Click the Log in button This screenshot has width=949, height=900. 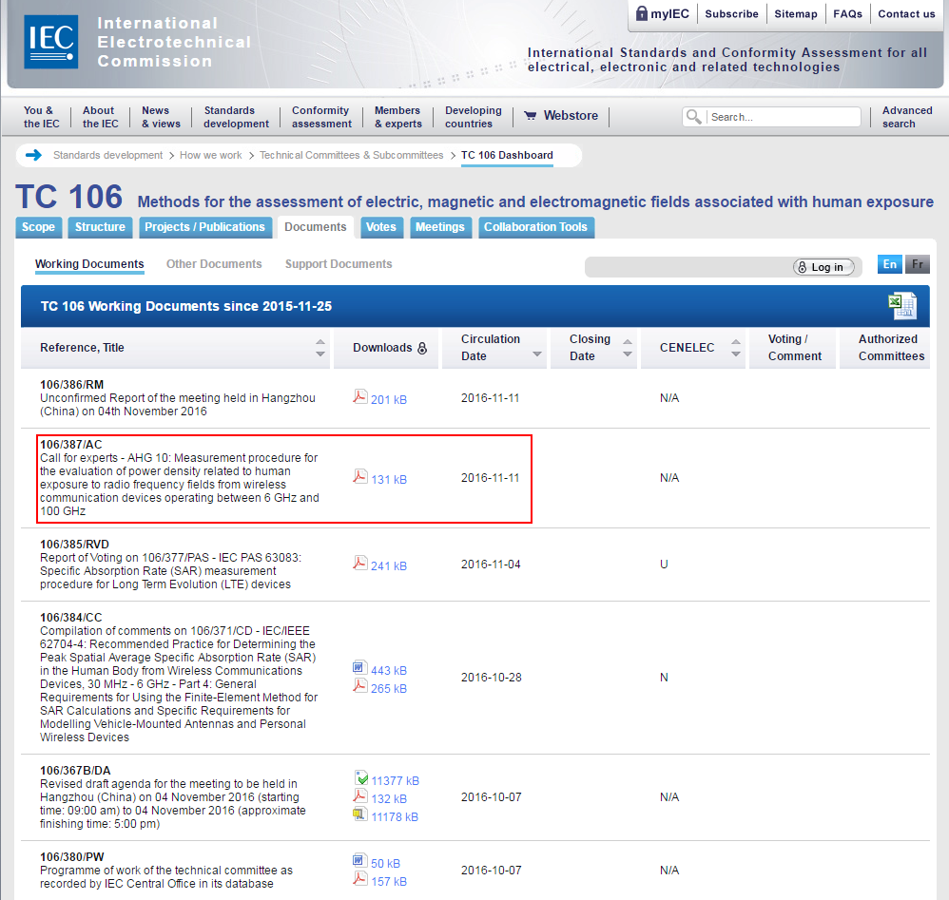823,267
